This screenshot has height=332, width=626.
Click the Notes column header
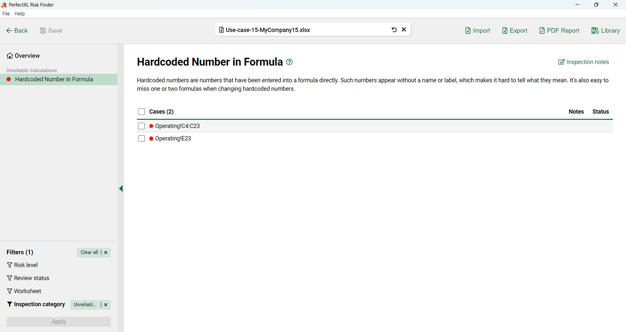pos(576,112)
